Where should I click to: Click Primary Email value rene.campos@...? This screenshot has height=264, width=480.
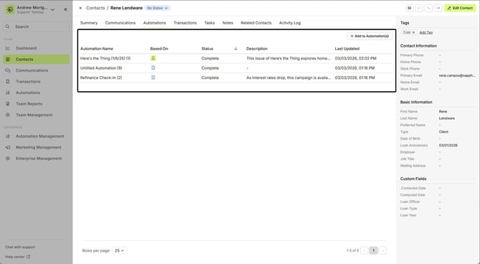tap(457, 75)
